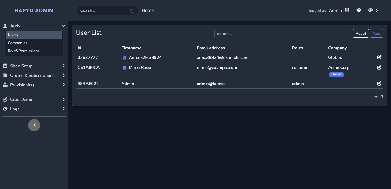Select Users in the Auth submenu

pyautogui.click(x=34, y=35)
